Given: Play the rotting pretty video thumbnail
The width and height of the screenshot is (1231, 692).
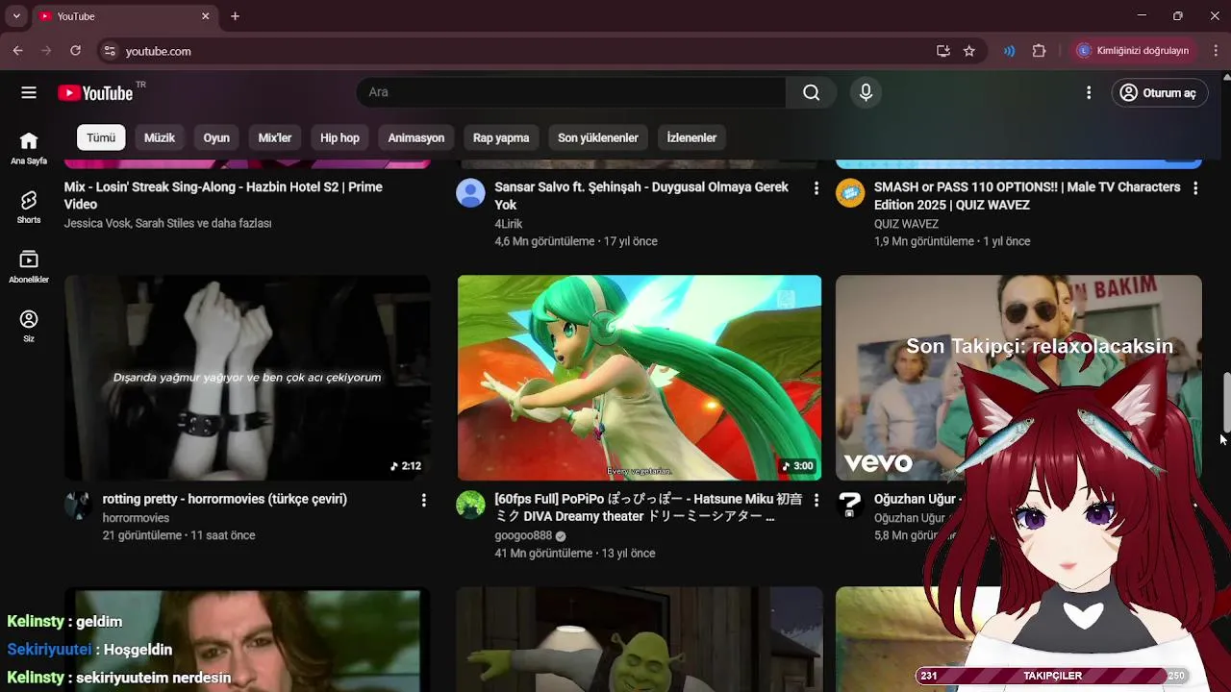Looking at the screenshot, I should coord(247,378).
